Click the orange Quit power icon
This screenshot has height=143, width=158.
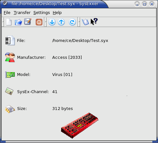point(39,22)
